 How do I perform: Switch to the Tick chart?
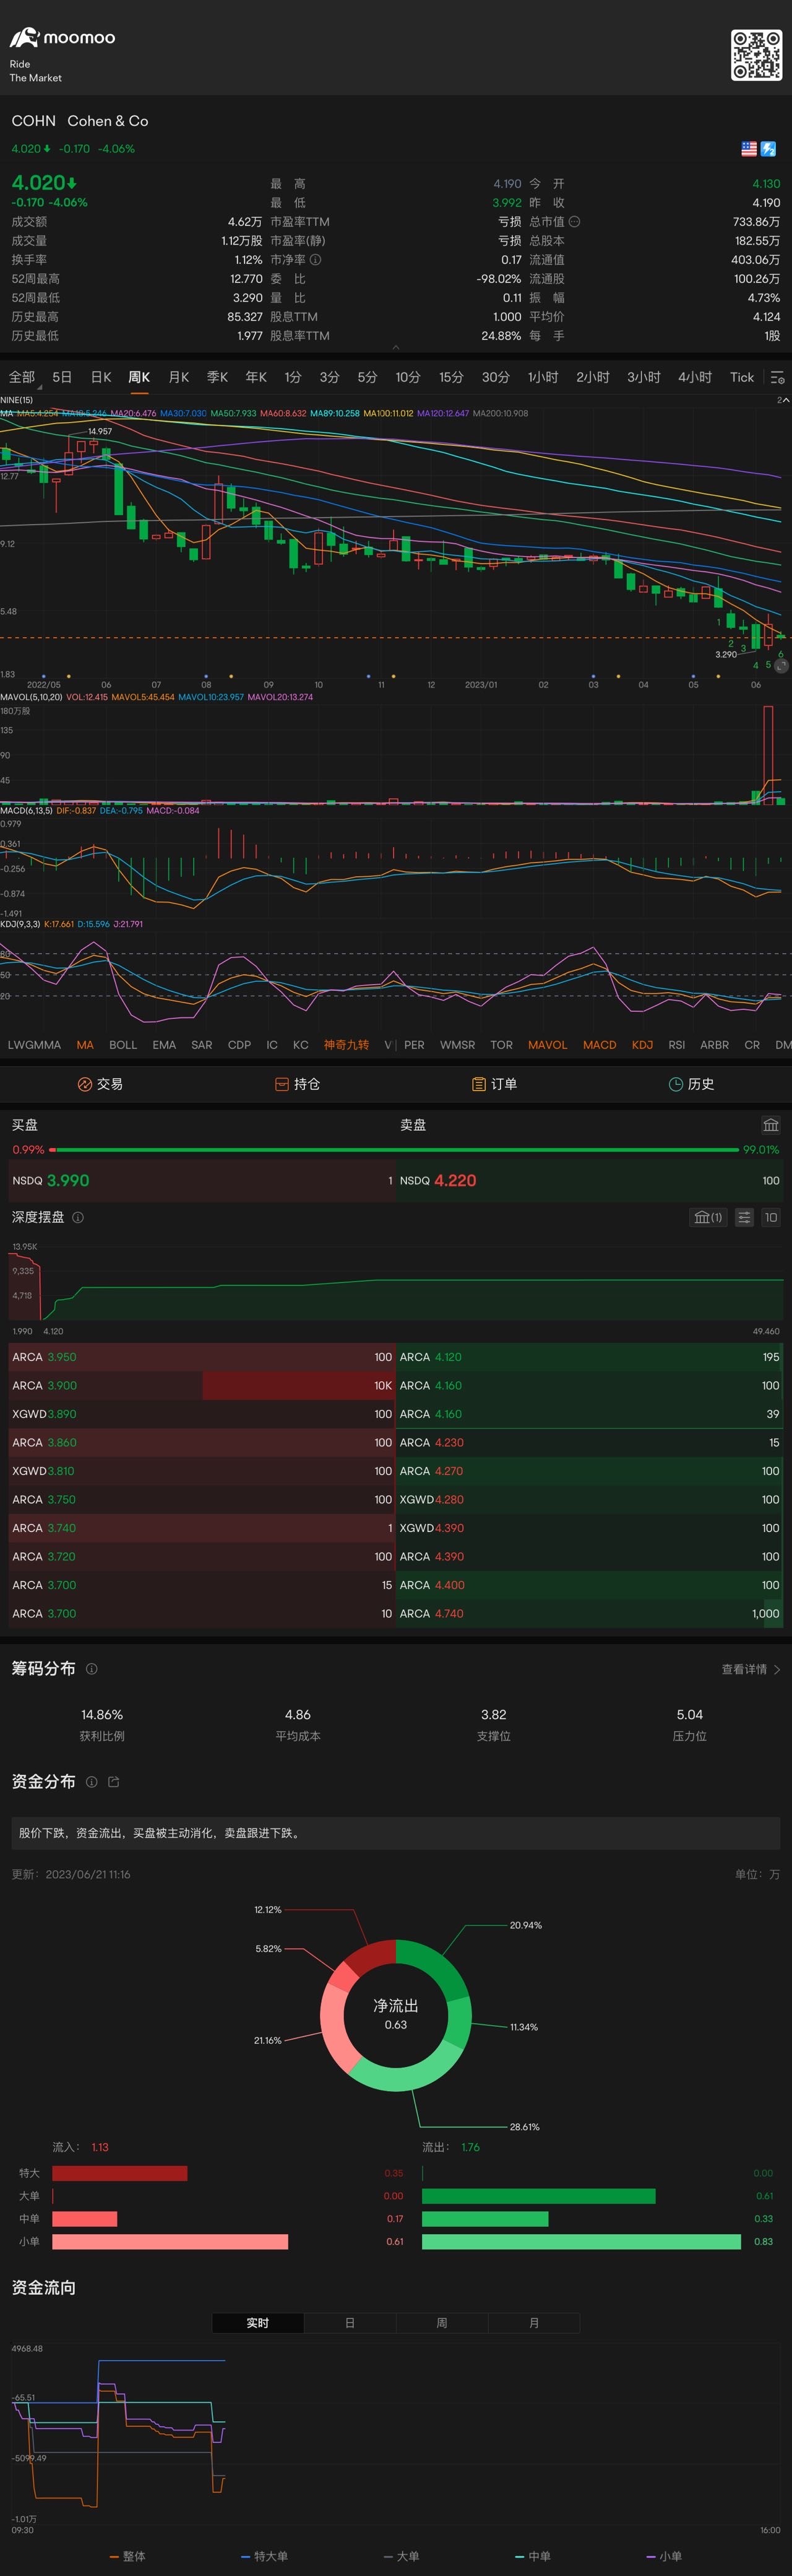[x=742, y=377]
